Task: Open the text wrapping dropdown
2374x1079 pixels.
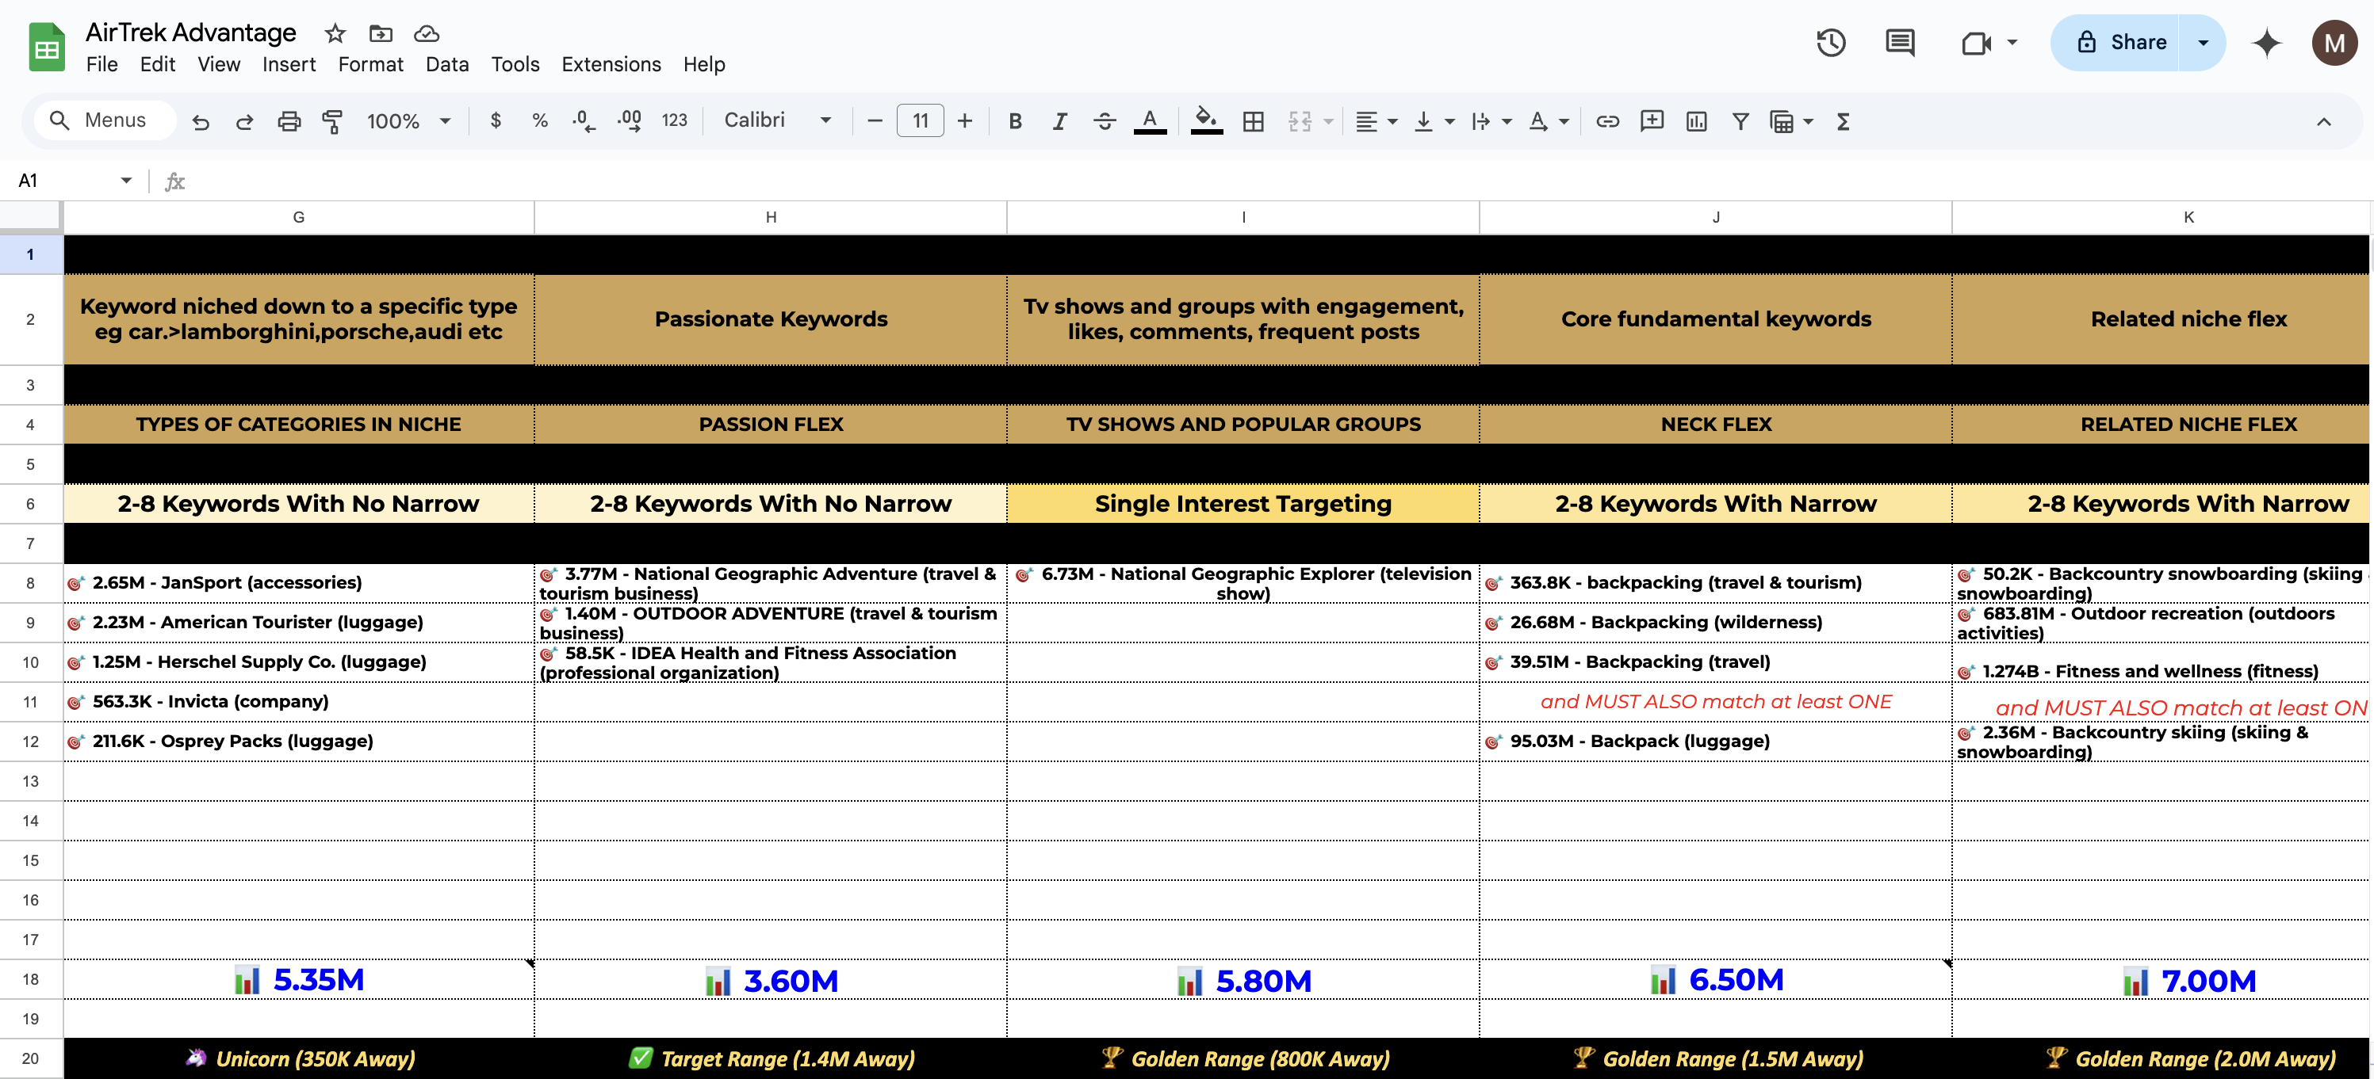Action: pyautogui.click(x=1491, y=120)
